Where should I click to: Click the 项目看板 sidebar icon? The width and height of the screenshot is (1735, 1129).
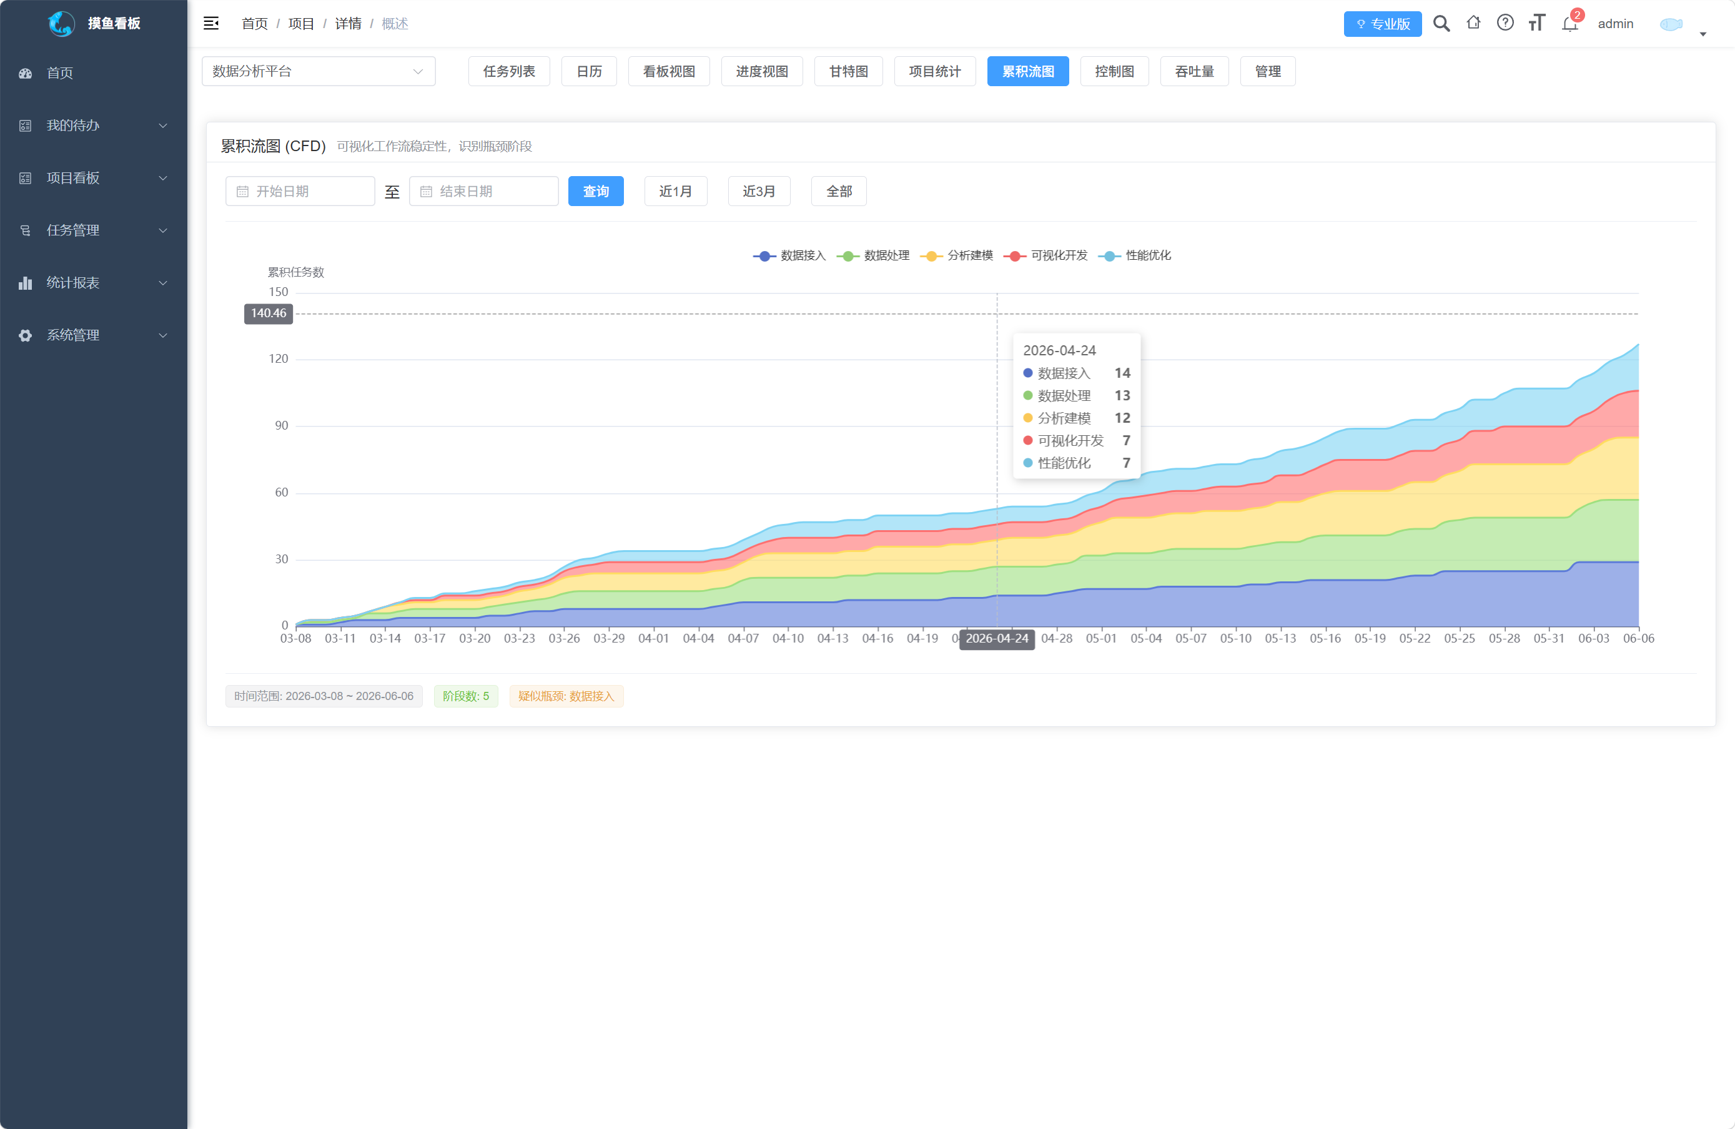tap(26, 178)
